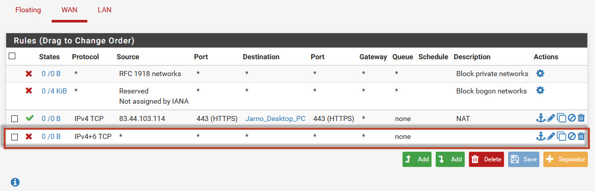Switch to the Floating tab
The height and width of the screenshot is (191, 595).
(28, 10)
